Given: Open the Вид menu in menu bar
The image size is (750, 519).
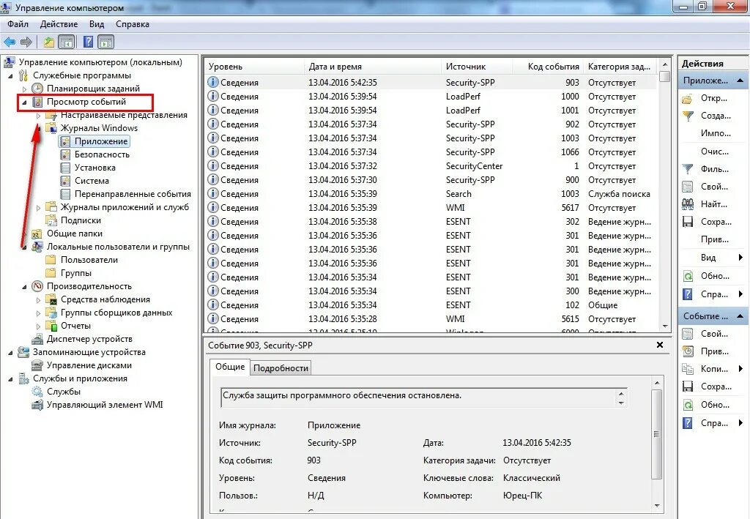Looking at the screenshot, I should point(96,24).
